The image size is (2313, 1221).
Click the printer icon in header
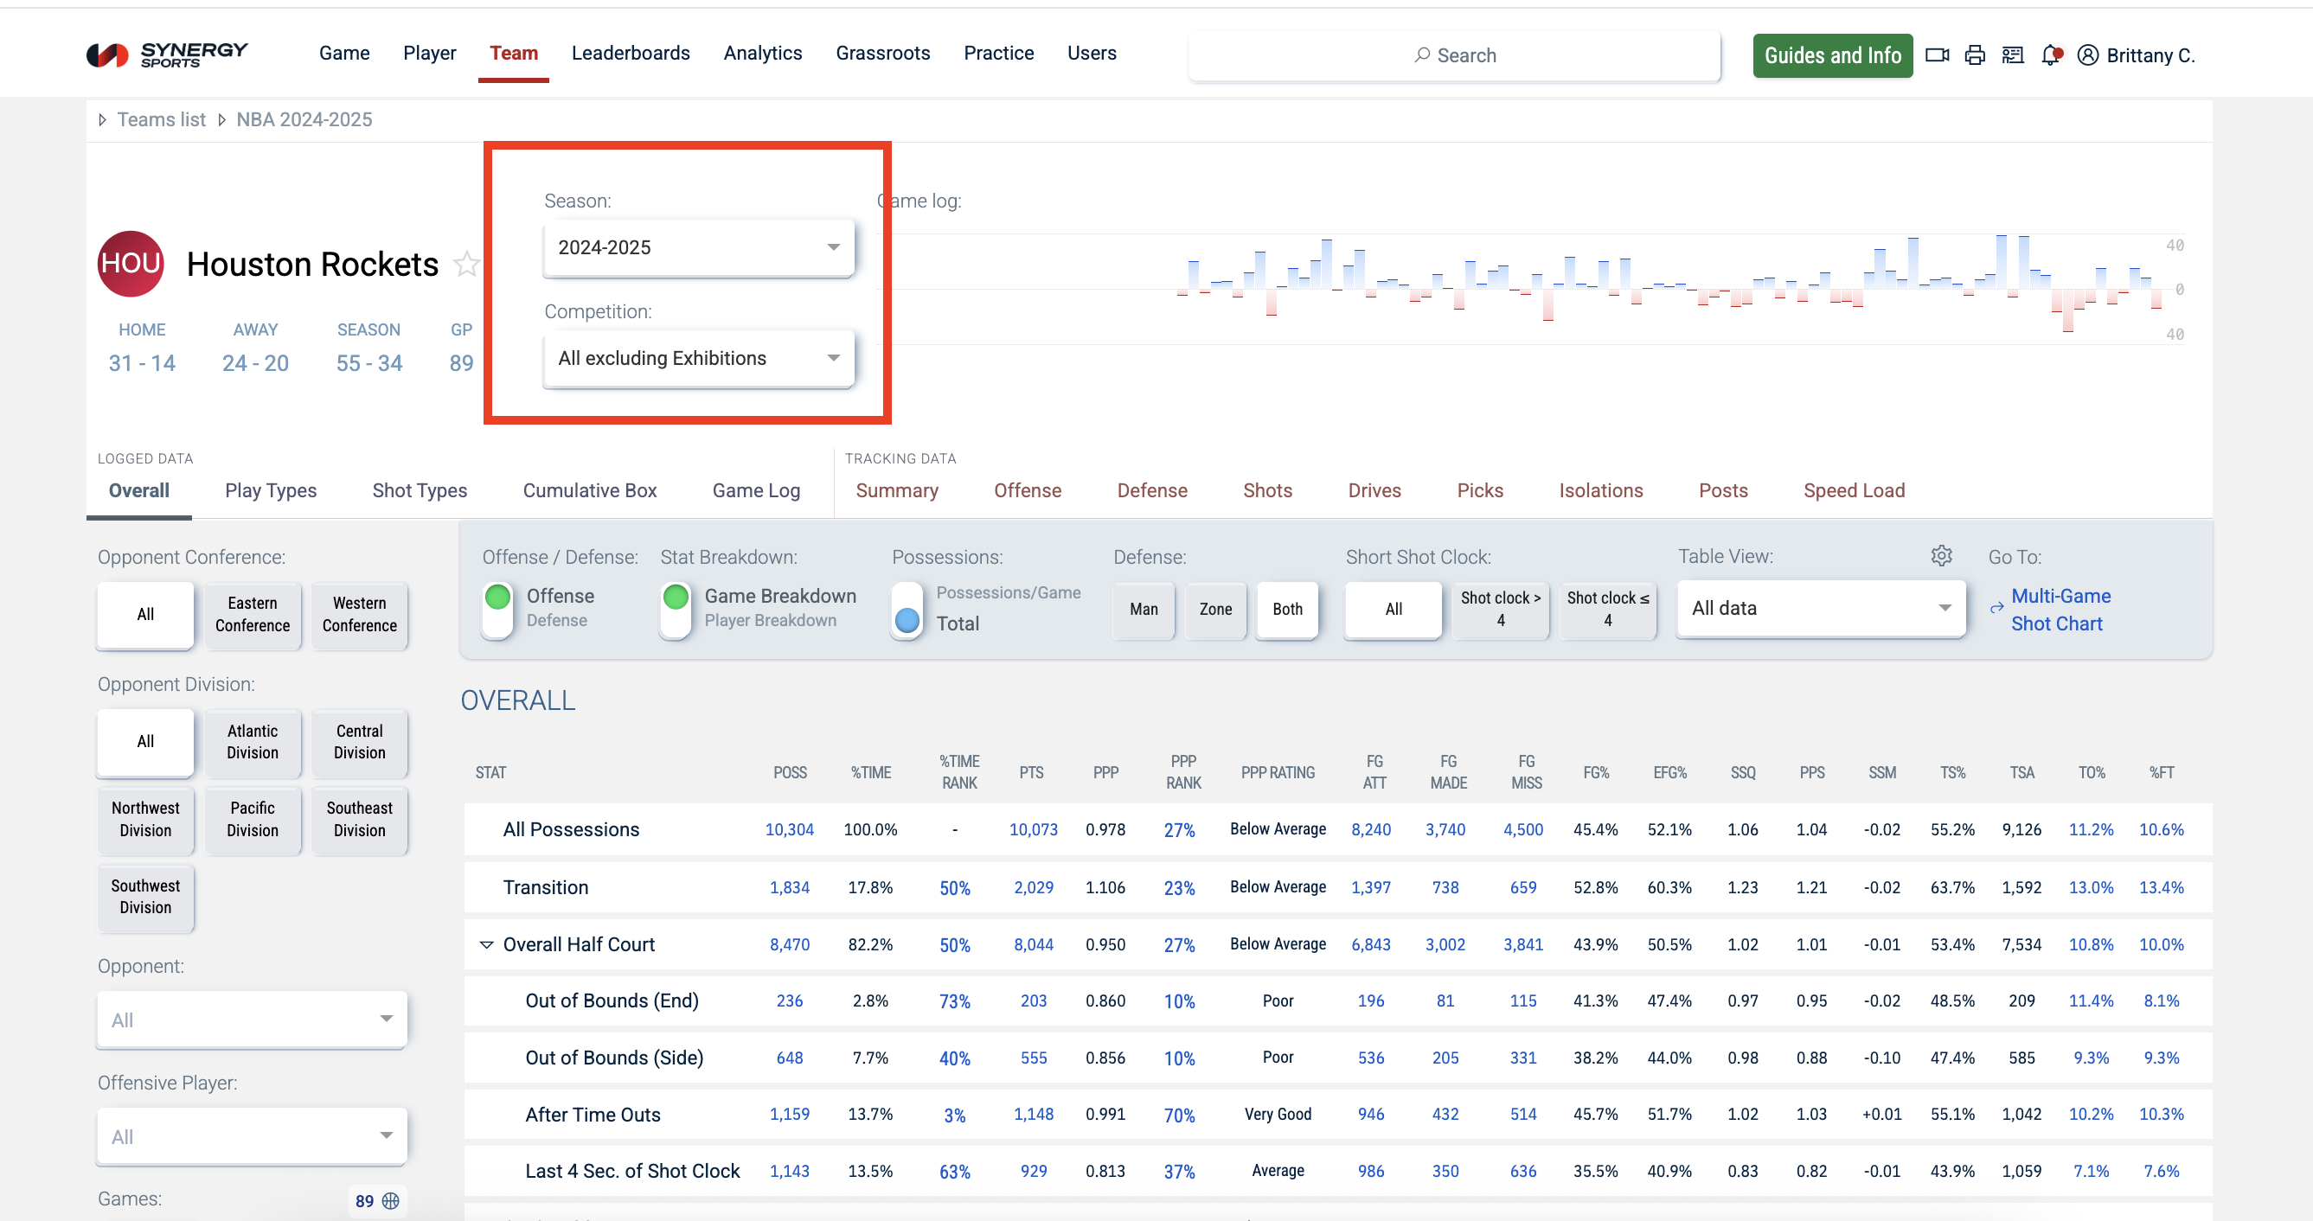tap(1975, 55)
